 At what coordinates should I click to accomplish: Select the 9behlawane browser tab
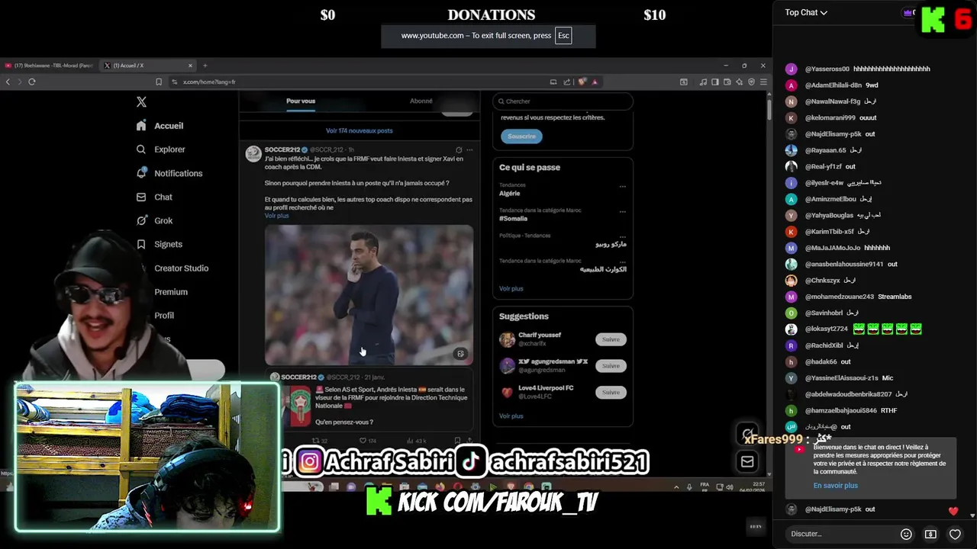coord(50,66)
